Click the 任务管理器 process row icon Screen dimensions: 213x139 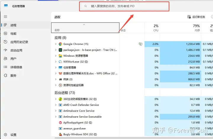tap(60, 68)
